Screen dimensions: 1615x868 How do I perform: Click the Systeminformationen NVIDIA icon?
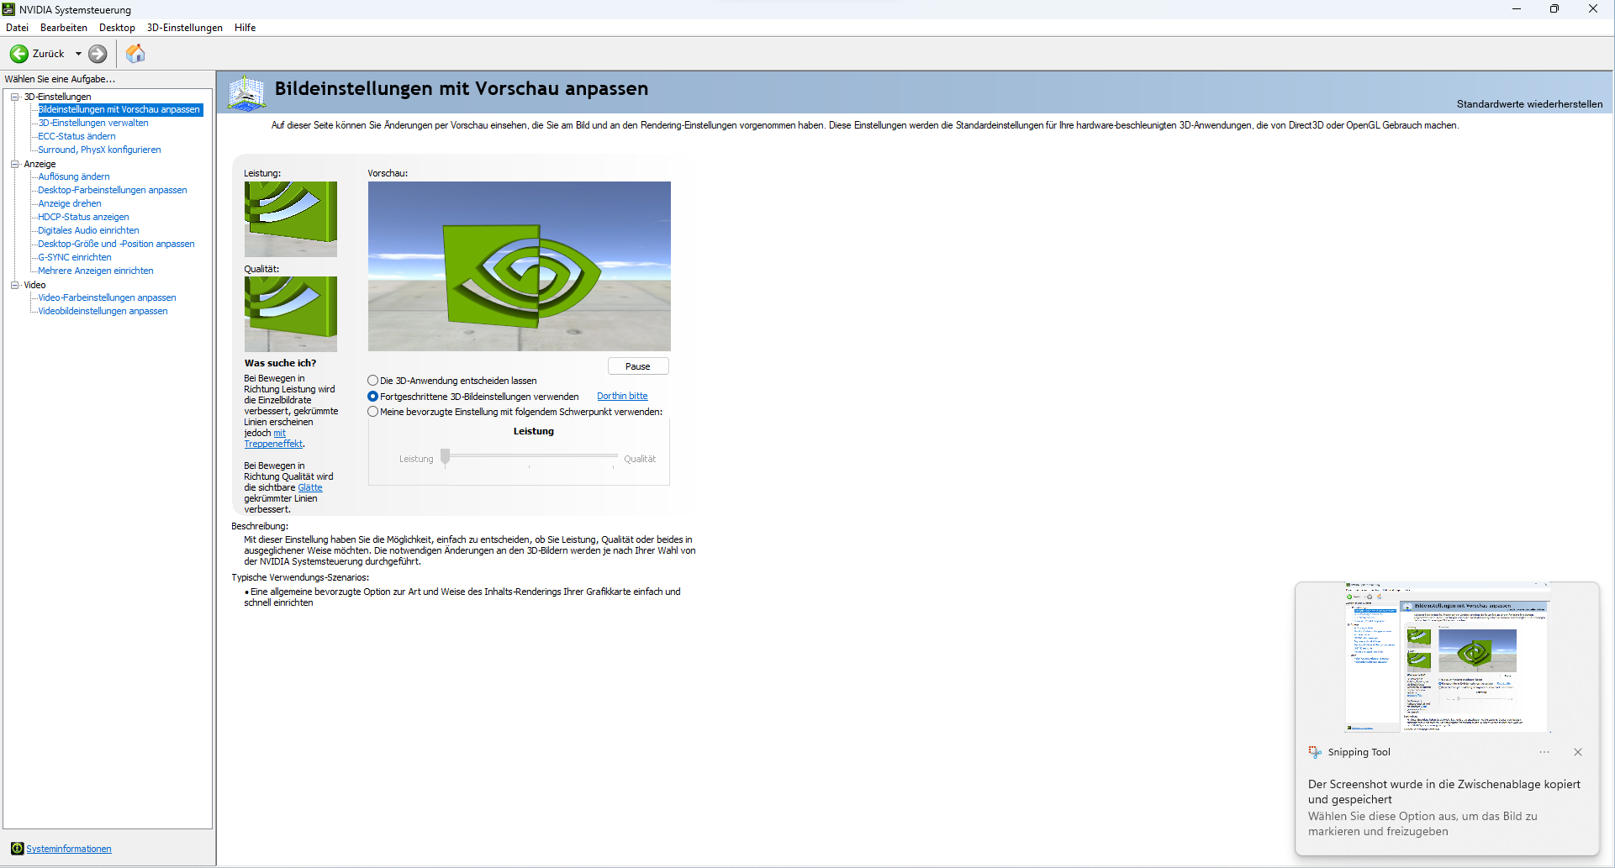(17, 849)
